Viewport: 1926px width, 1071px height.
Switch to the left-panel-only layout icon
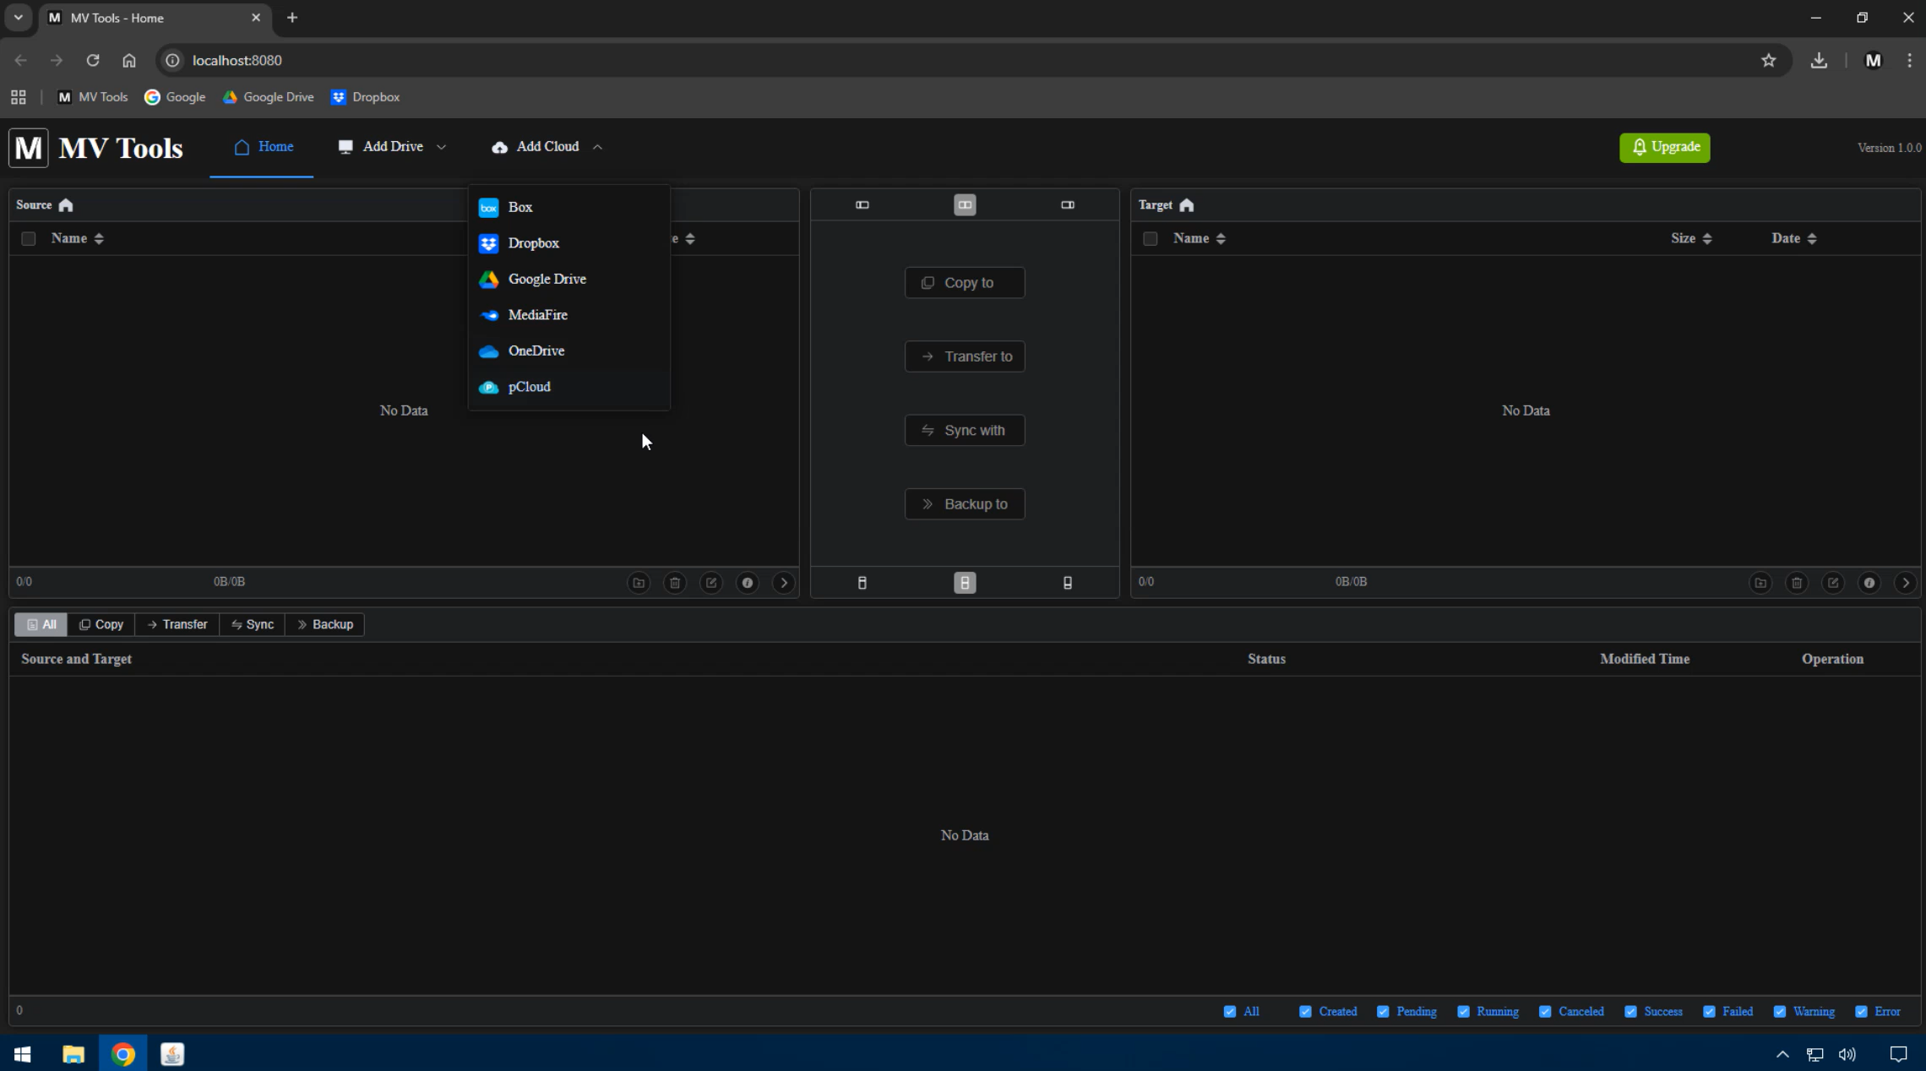(862, 204)
